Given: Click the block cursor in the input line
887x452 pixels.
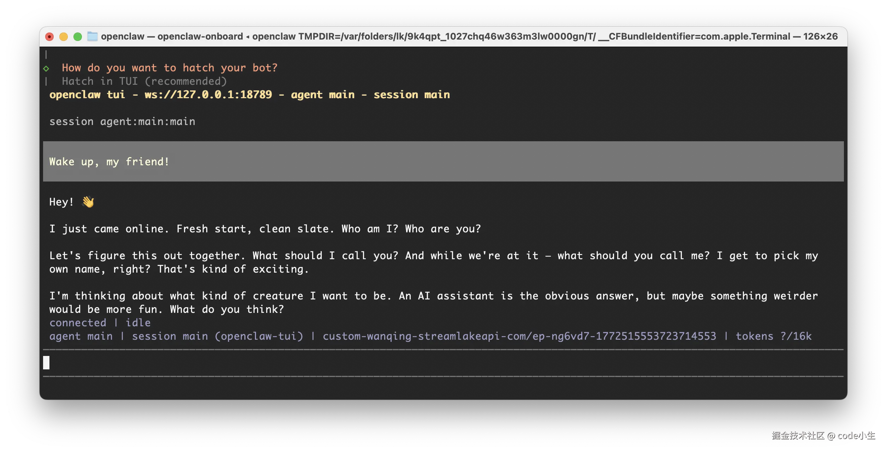Looking at the screenshot, I should 46,363.
